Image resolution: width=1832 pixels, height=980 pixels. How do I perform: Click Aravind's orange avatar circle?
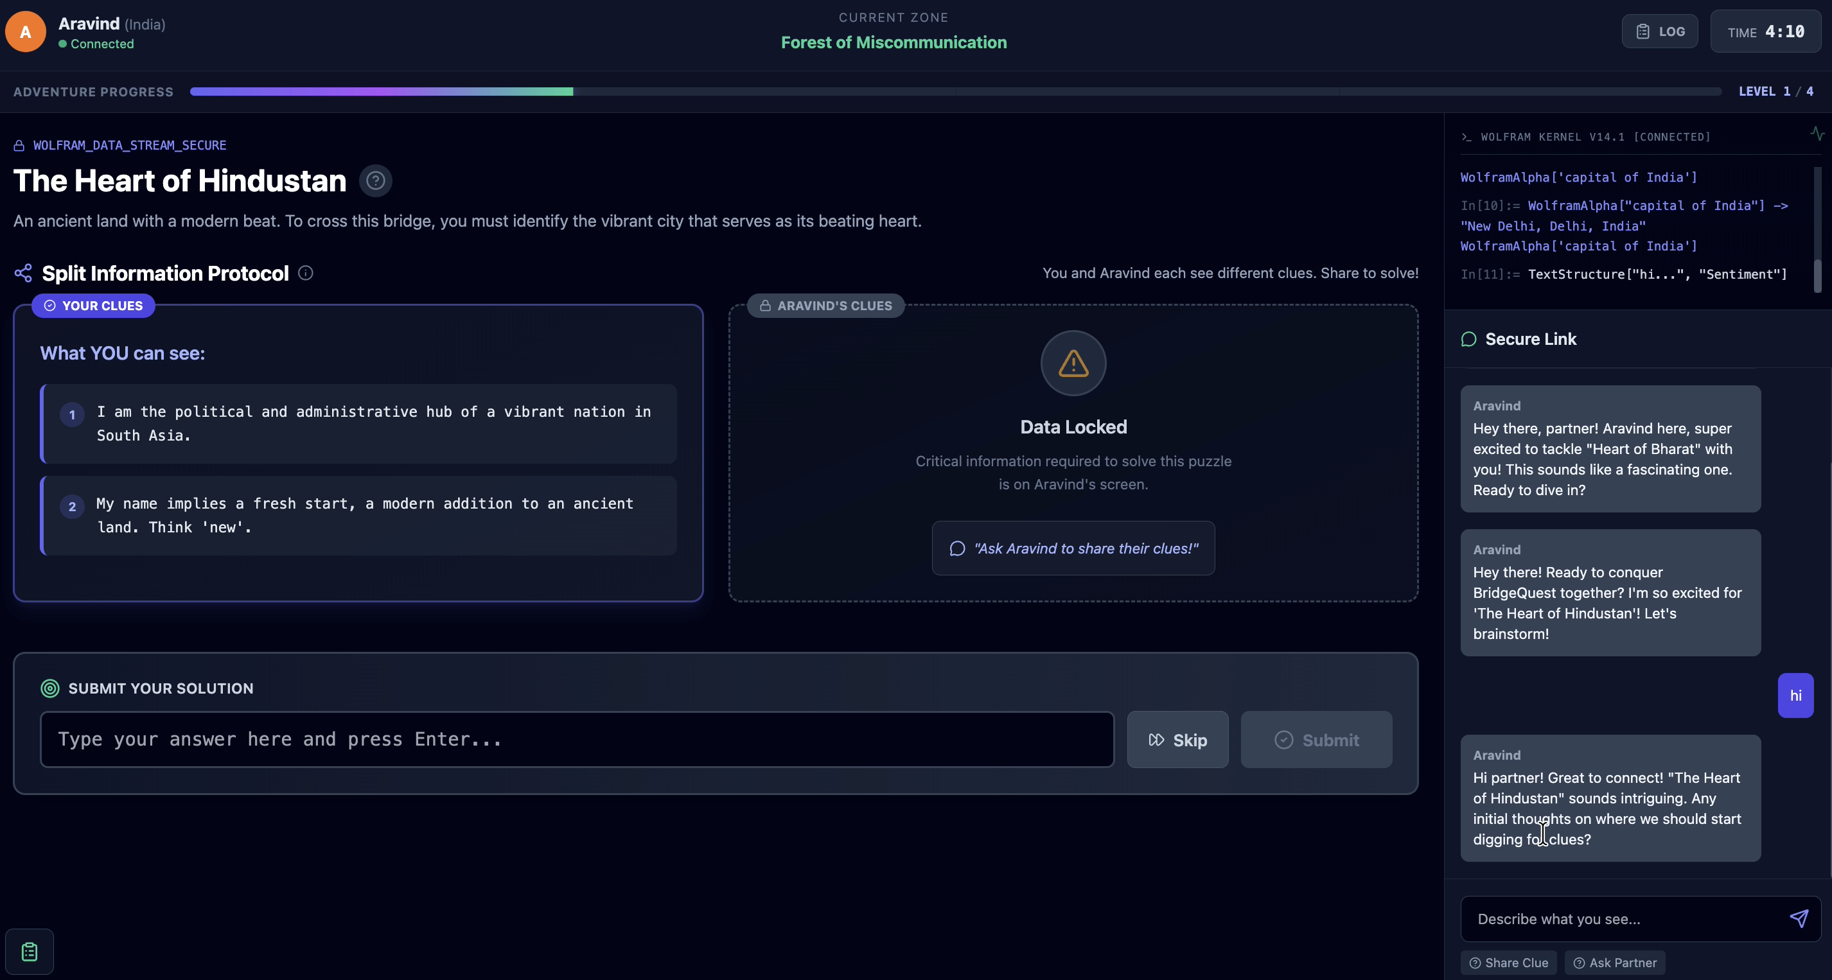[x=26, y=32]
